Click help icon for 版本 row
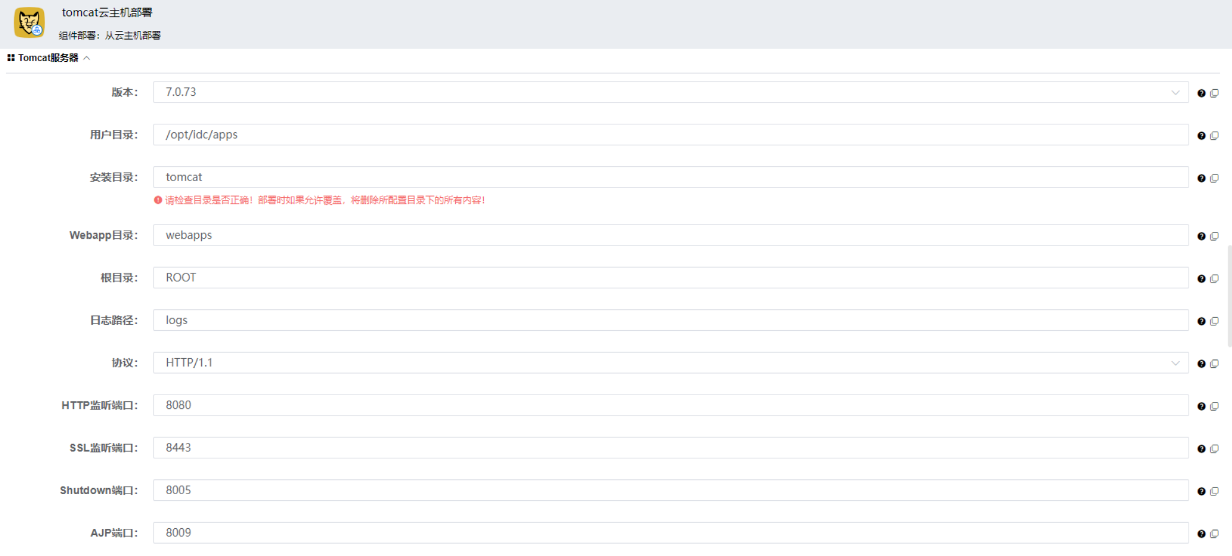The image size is (1232, 556). click(x=1201, y=93)
